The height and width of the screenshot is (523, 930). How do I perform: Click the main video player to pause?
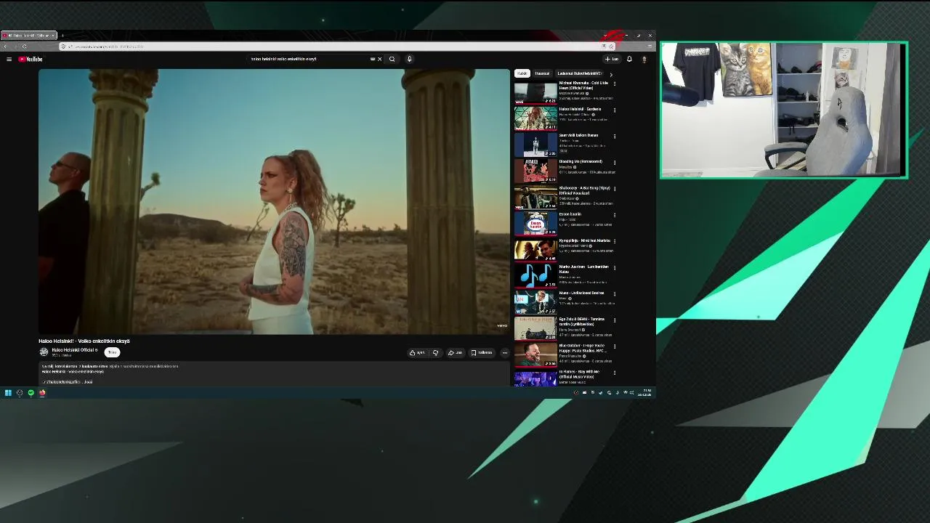(275, 201)
